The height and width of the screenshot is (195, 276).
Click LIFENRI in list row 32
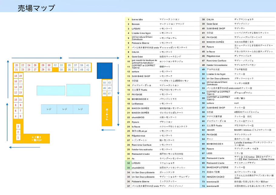[136, 163]
